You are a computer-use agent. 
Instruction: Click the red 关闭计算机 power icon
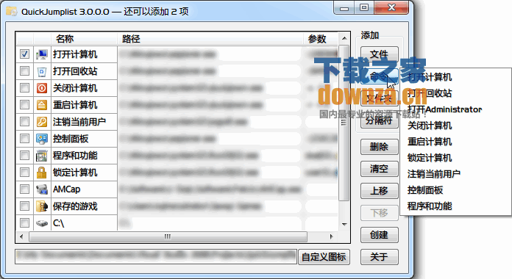pos(42,88)
